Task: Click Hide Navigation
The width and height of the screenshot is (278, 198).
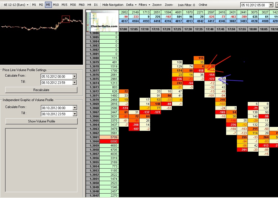Action: click(113, 5)
